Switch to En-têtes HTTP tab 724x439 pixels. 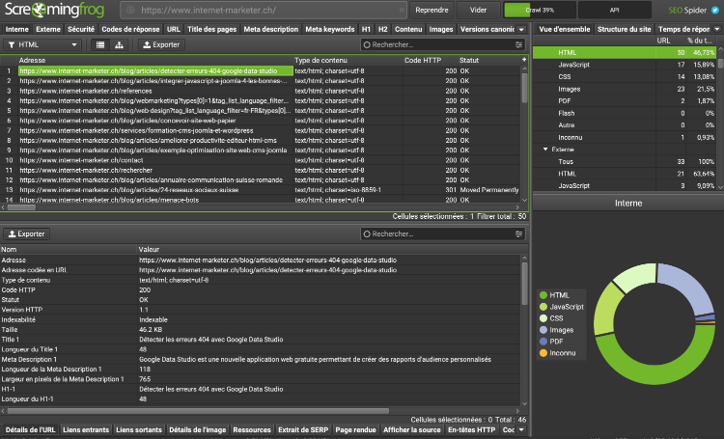[471, 429]
